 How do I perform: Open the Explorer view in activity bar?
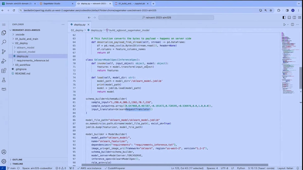4,33
